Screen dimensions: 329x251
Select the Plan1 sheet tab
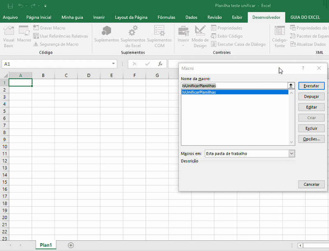45,245
